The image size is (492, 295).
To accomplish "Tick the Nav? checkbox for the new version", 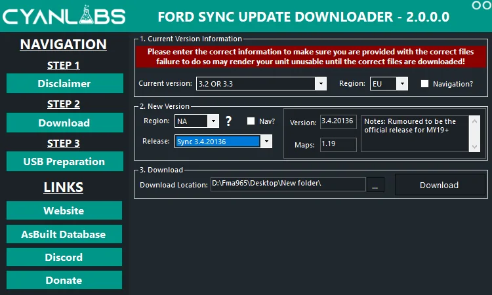I will [x=251, y=121].
